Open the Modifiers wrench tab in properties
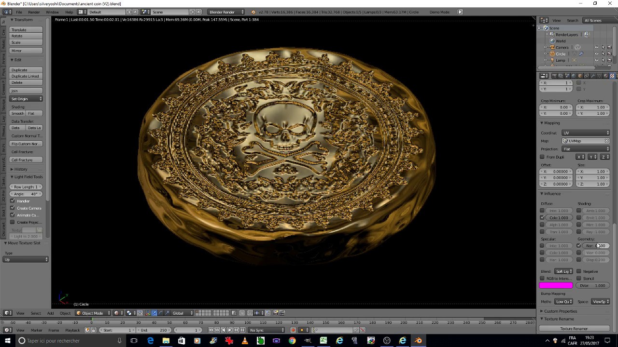Image resolution: width=618 pixels, height=347 pixels. click(593, 76)
